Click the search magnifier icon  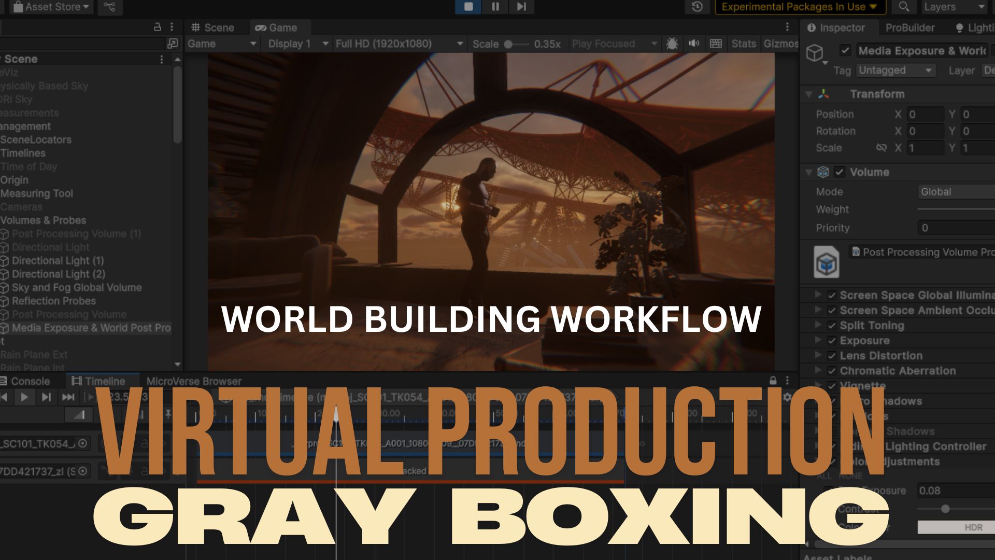pos(904,7)
